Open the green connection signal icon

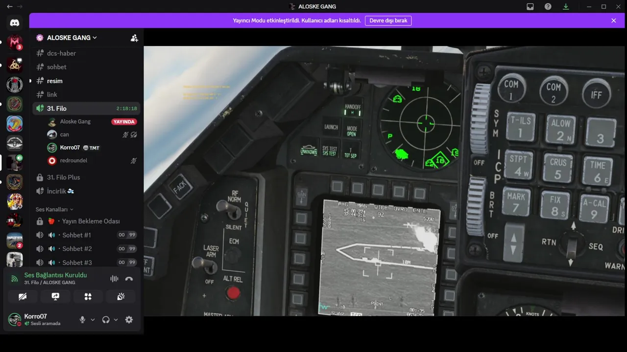[x=15, y=279]
